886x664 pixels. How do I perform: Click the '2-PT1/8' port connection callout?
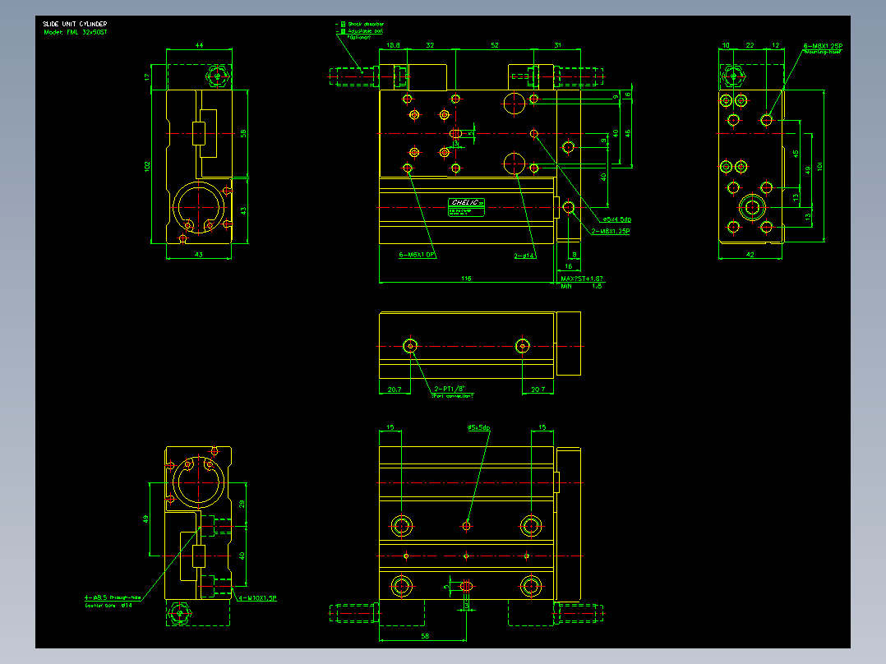click(450, 389)
